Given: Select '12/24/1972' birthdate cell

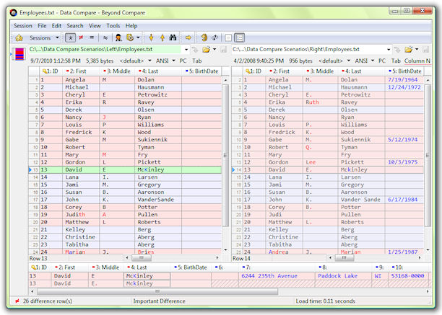Looking at the screenshot, I should (404, 87).
